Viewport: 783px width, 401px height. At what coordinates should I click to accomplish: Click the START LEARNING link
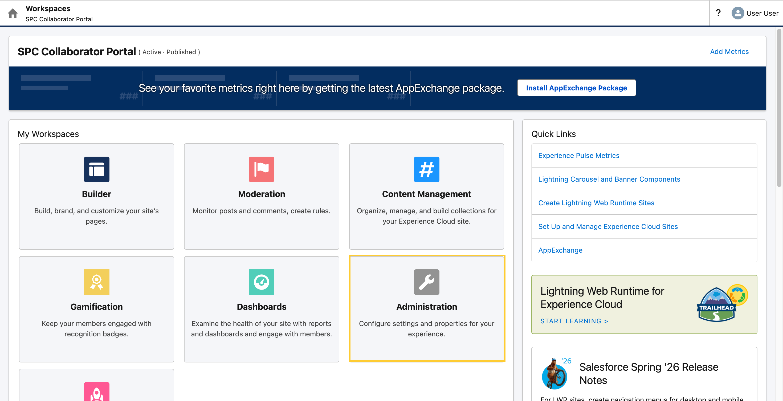[574, 321]
